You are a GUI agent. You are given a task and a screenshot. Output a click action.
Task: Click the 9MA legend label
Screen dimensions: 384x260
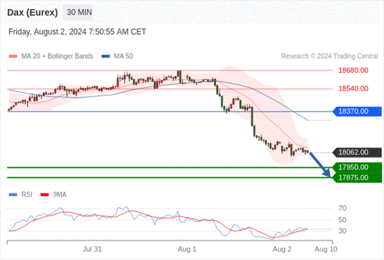60,195
